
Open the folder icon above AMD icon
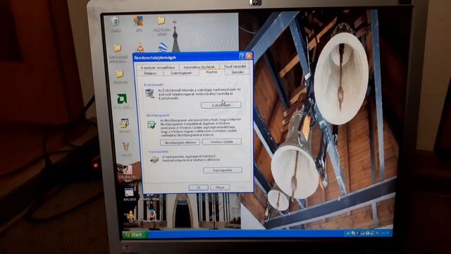(x=119, y=74)
